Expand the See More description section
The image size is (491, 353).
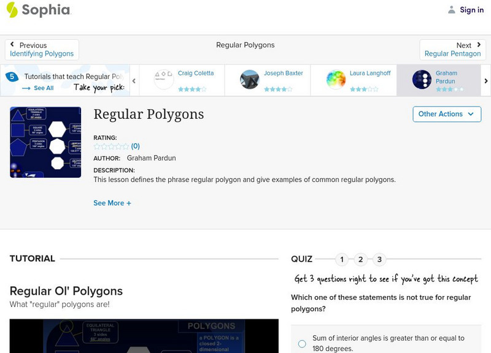click(112, 203)
